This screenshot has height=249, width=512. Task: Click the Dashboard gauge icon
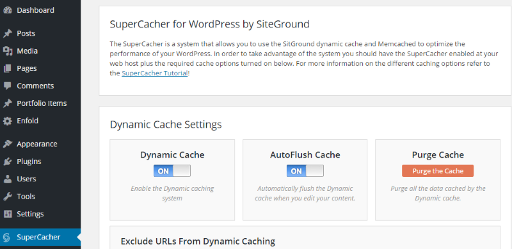point(8,10)
